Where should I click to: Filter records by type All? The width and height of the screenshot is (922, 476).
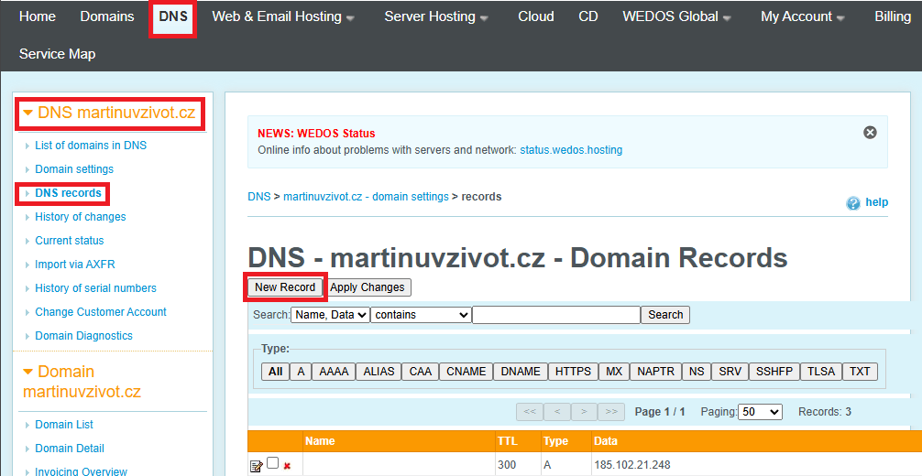(x=275, y=372)
